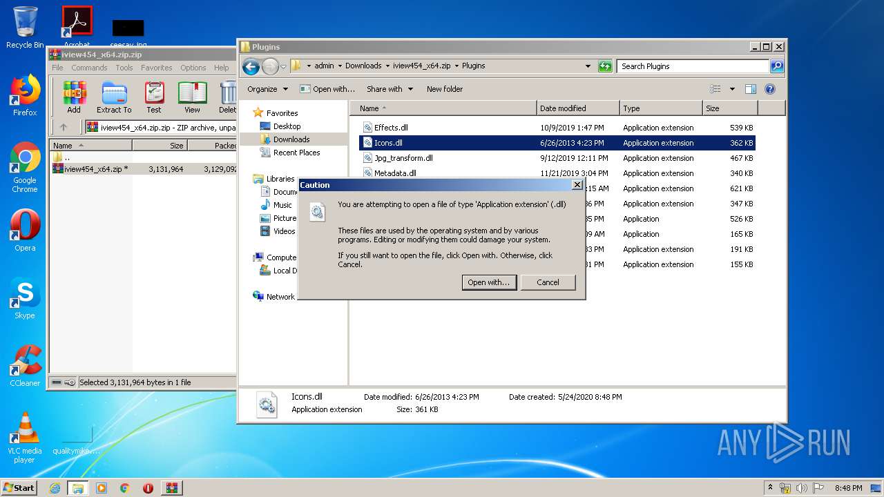This screenshot has width=884, height=497.
Task: Refresh the Plugins folder address bar
Action: click(x=605, y=66)
